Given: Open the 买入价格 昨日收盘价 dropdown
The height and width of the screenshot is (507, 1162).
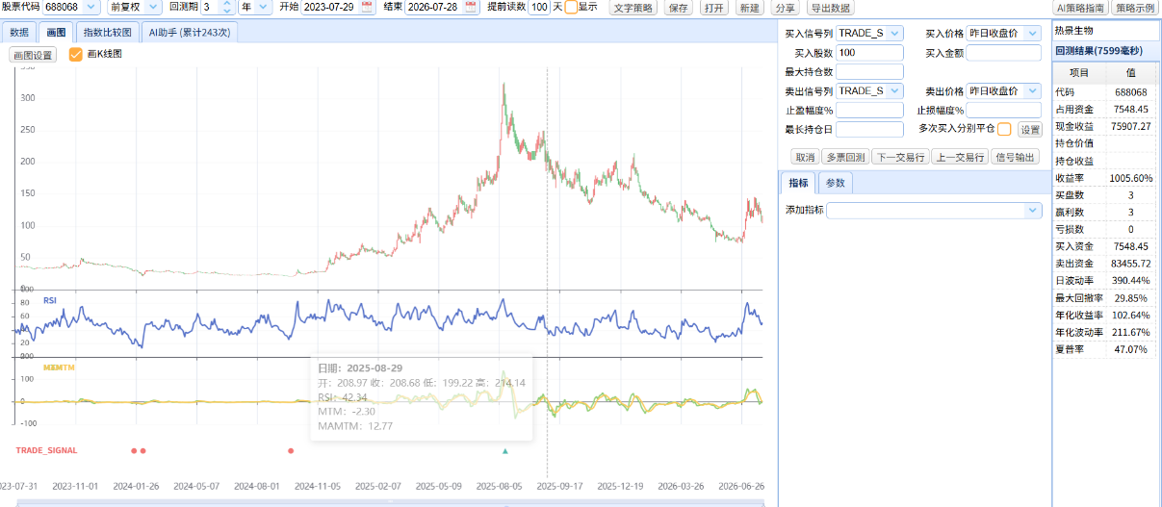Looking at the screenshot, I should pos(1004,34).
